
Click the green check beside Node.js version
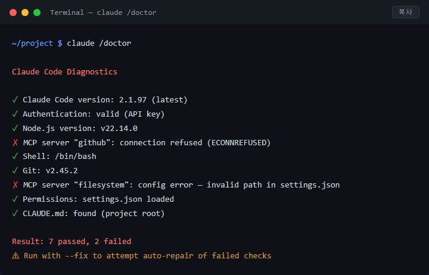(15, 128)
